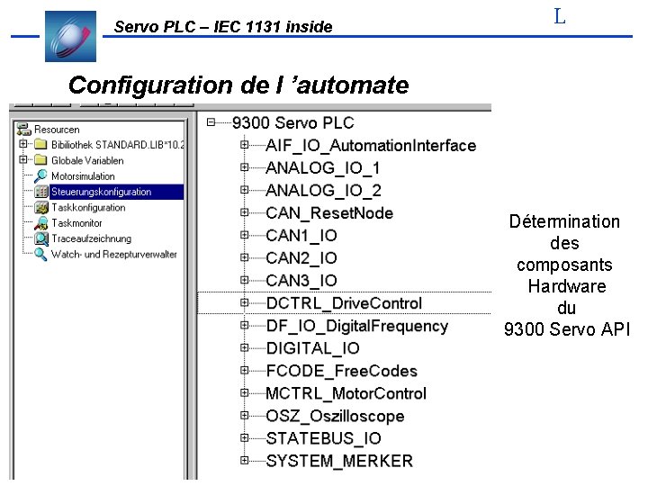This screenshot has width=648, height=486.
Task: Click the Motorsimulation magnifier icon
Action: pos(40,176)
